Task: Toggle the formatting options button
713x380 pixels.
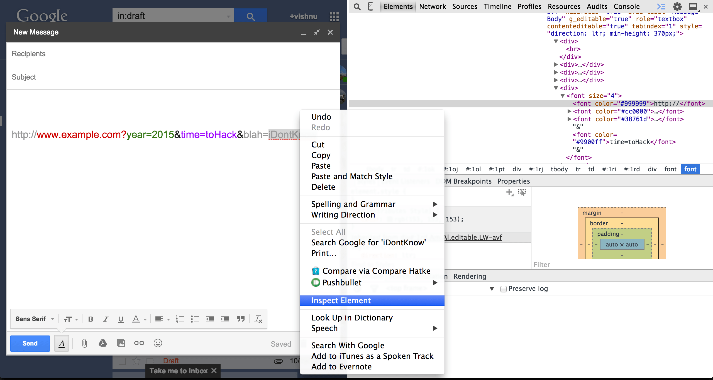Action: 62,344
